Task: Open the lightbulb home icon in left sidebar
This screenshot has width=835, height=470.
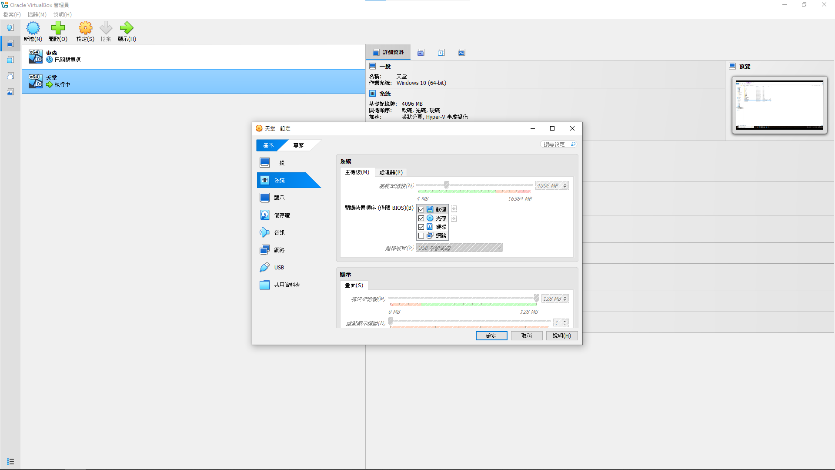Action: pyautogui.click(x=10, y=28)
